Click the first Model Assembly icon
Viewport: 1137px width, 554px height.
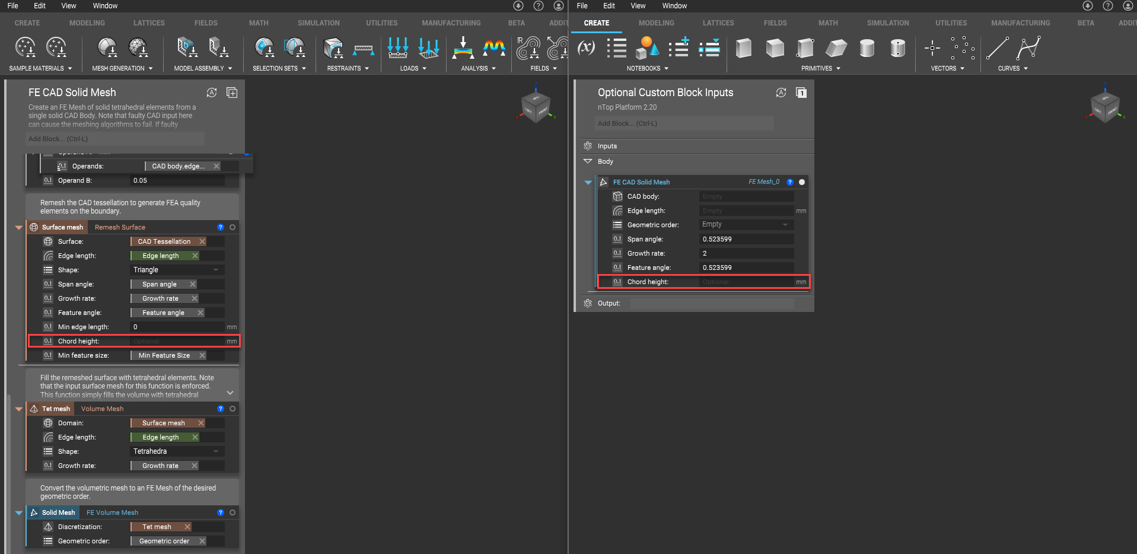coord(186,47)
